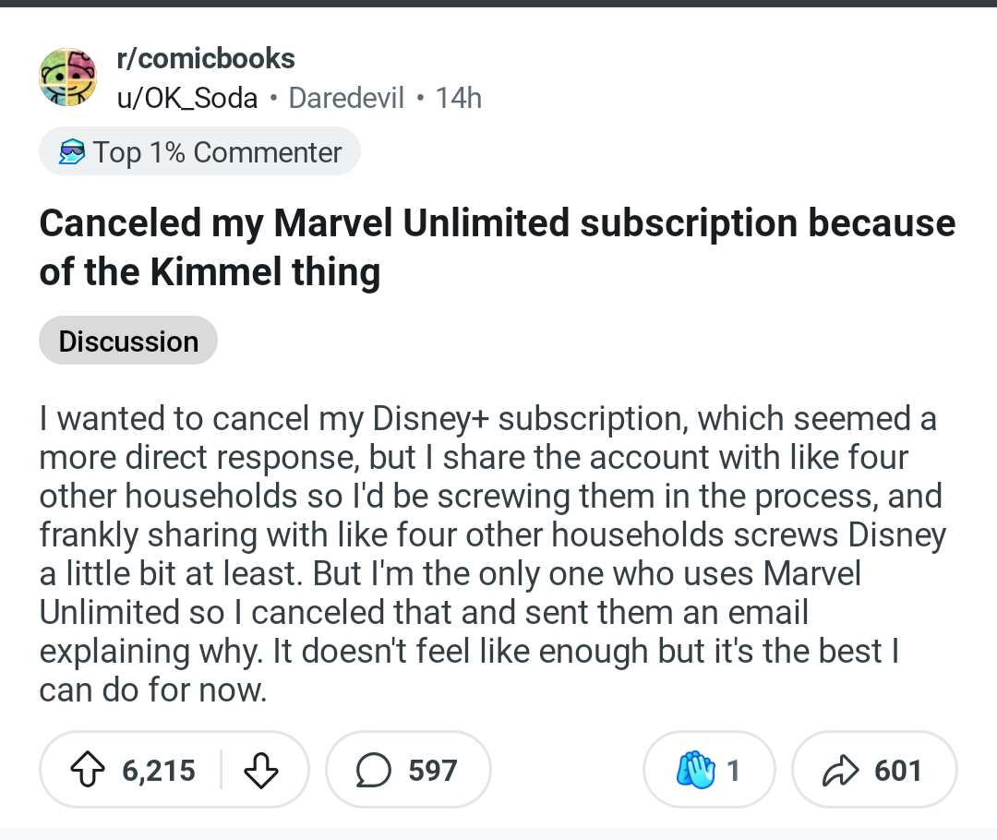The image size is (997, 840).
Task: Tap the post body paragraph text
Action: tap(489, 554)
